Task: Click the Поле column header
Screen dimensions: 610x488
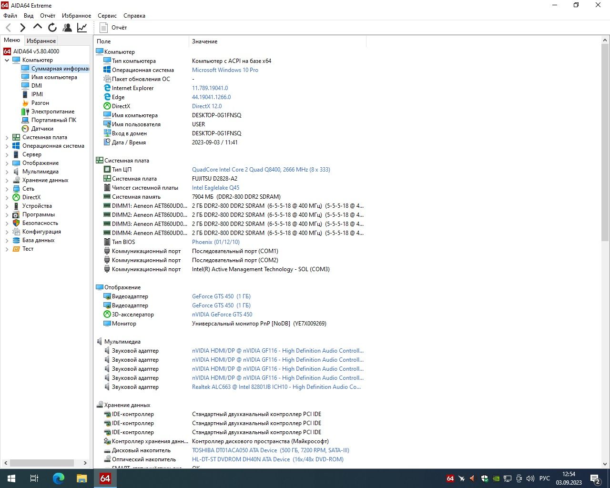Action: pos(141,41)
